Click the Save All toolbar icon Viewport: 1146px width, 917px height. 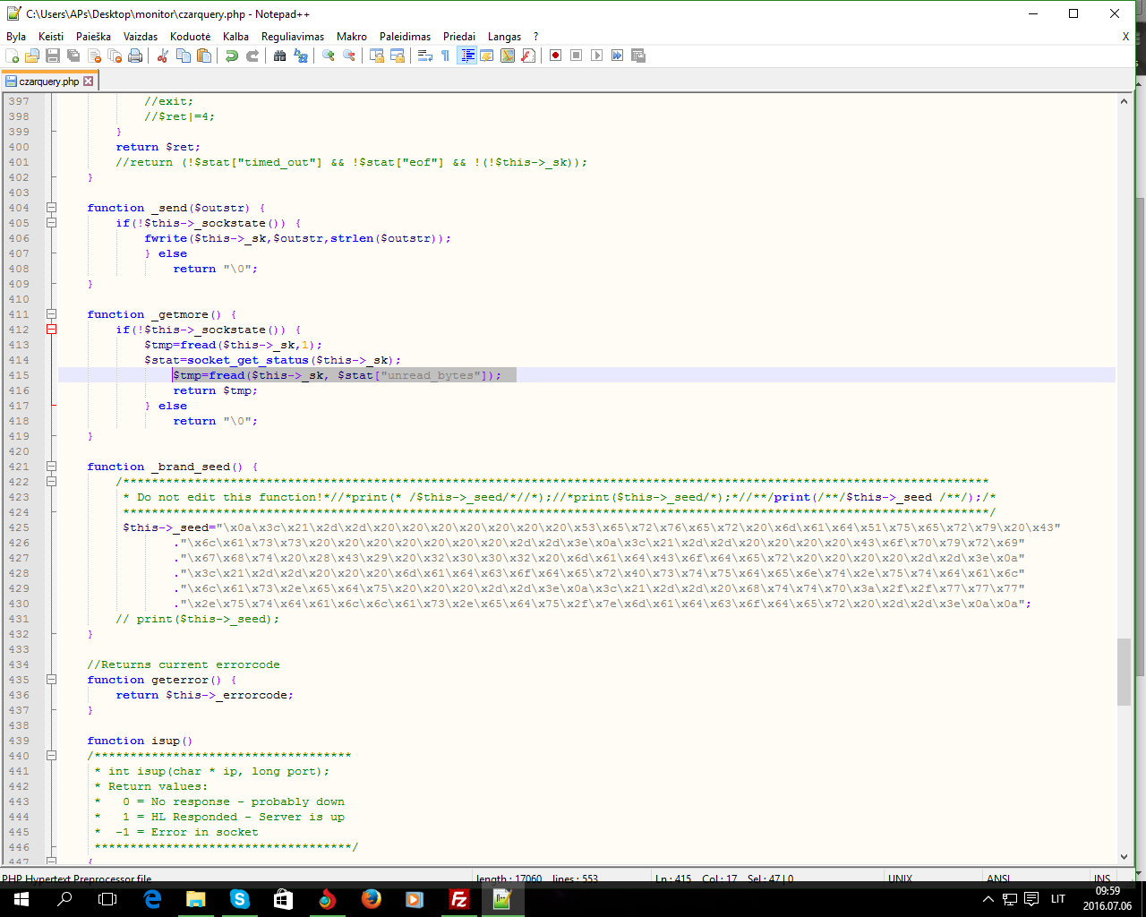pyautogui.click(x=73, y=56)
